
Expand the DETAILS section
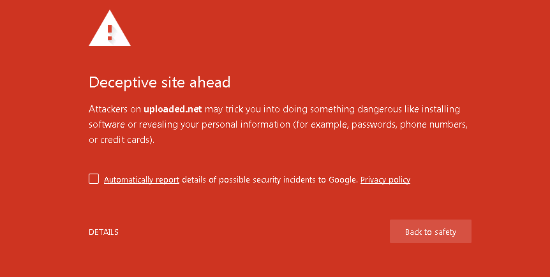(103, 232)
